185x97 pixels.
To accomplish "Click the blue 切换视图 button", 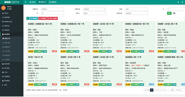I will [x=34, y=18].
